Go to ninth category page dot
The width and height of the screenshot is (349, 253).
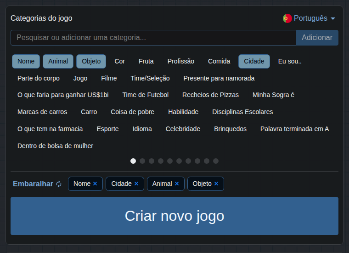[x=207, y=161]
